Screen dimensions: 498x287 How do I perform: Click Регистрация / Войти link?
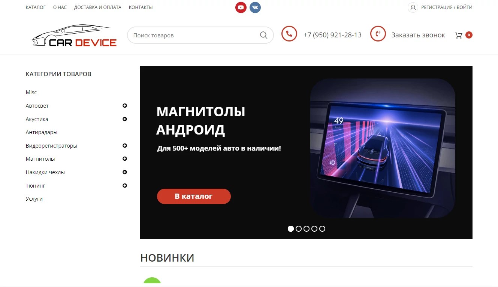coord(447,7)
